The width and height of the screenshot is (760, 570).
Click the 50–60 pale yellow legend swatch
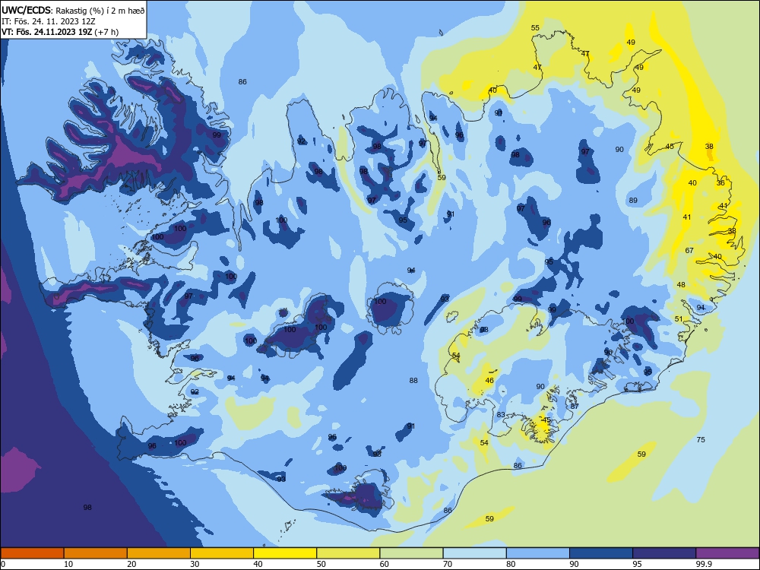(x=348, y=553)
